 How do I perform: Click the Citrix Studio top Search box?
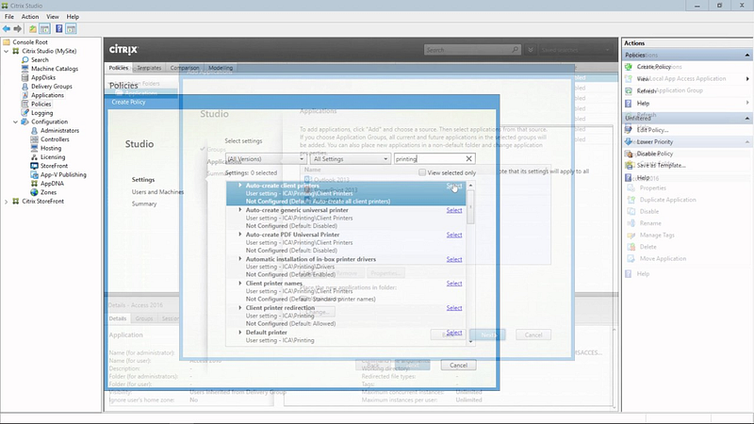pos(472,50)
